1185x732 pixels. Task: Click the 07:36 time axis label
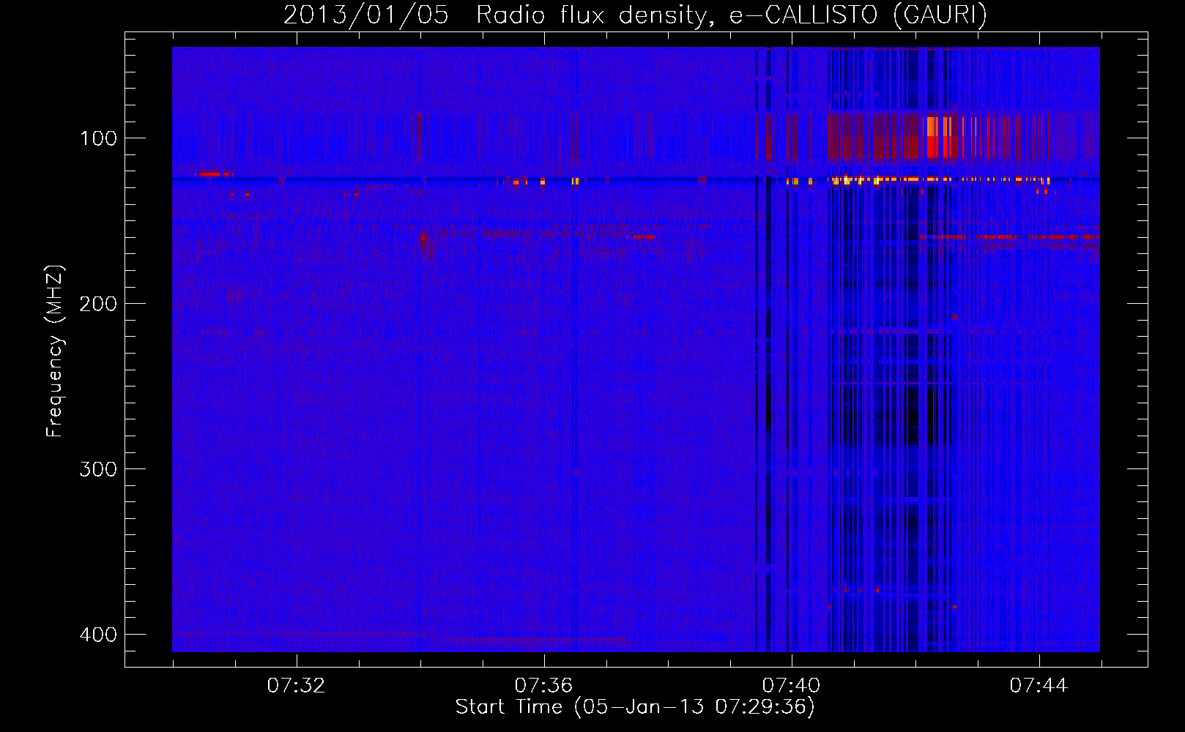point(543,686)
